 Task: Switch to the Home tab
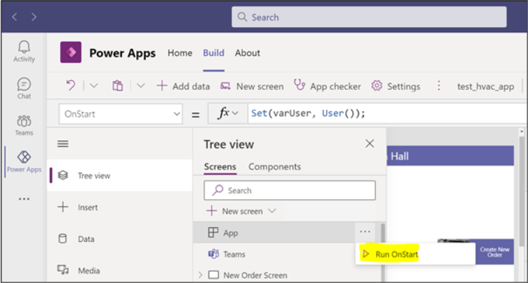click(180, 53)
